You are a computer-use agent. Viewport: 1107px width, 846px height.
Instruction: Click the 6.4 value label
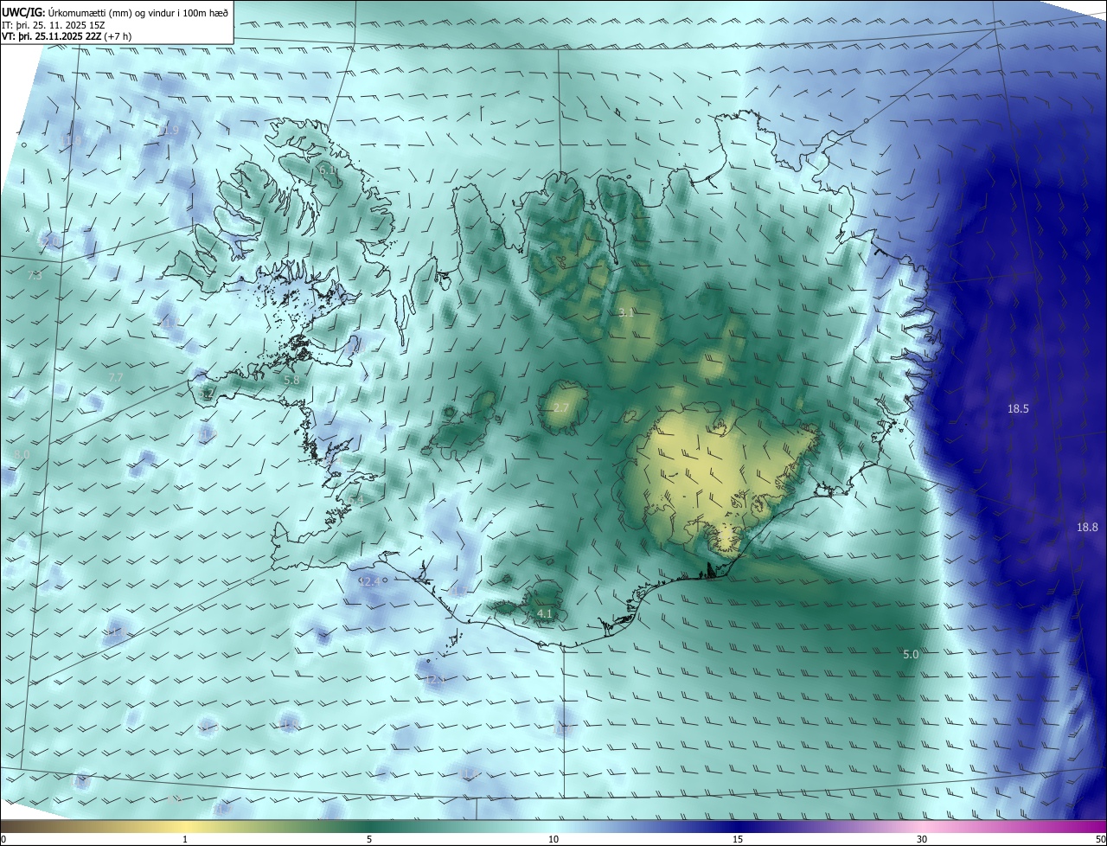point(355,501)
